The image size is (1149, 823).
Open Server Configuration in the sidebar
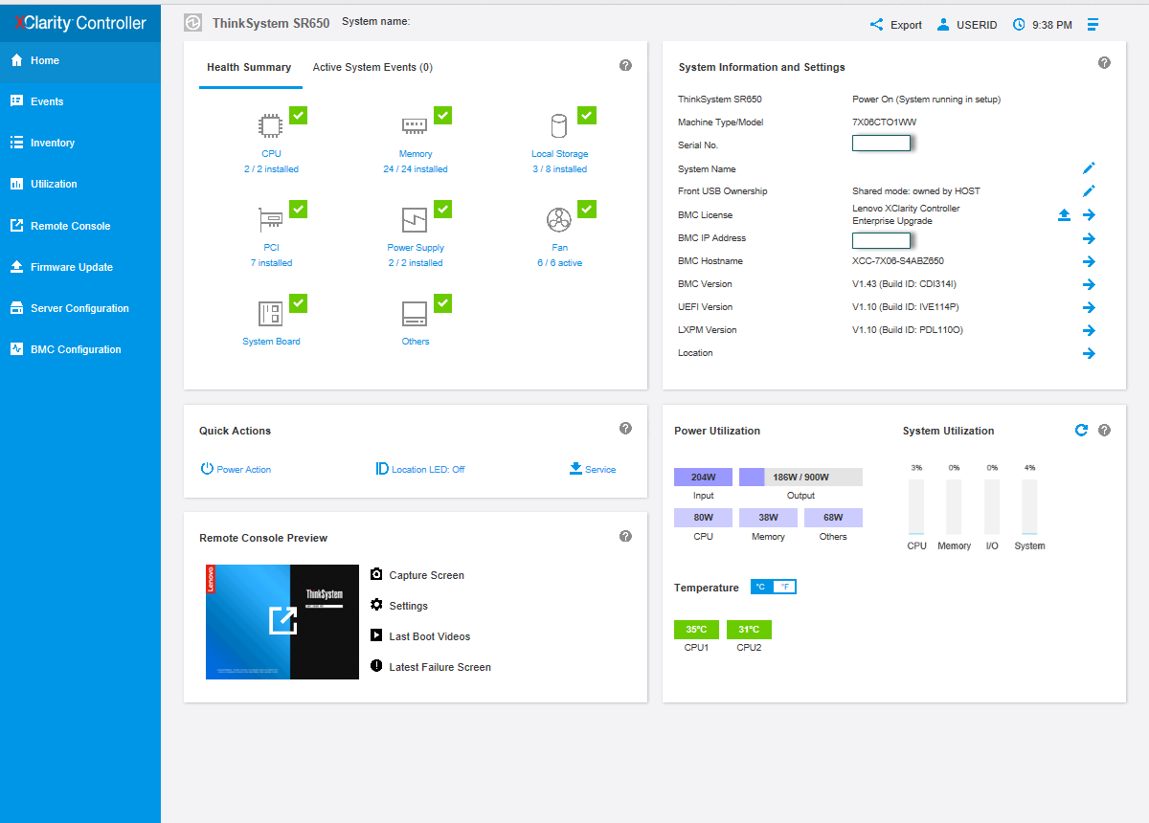(80, 308)
